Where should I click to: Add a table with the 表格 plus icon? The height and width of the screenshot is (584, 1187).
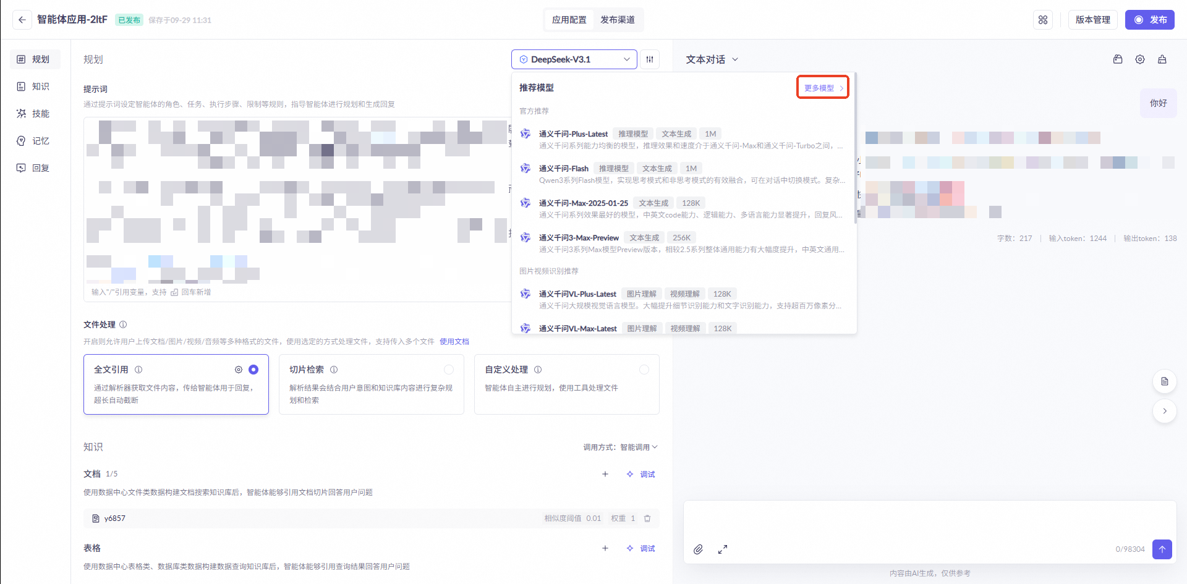pyautogui.click(x=605, y=548)
